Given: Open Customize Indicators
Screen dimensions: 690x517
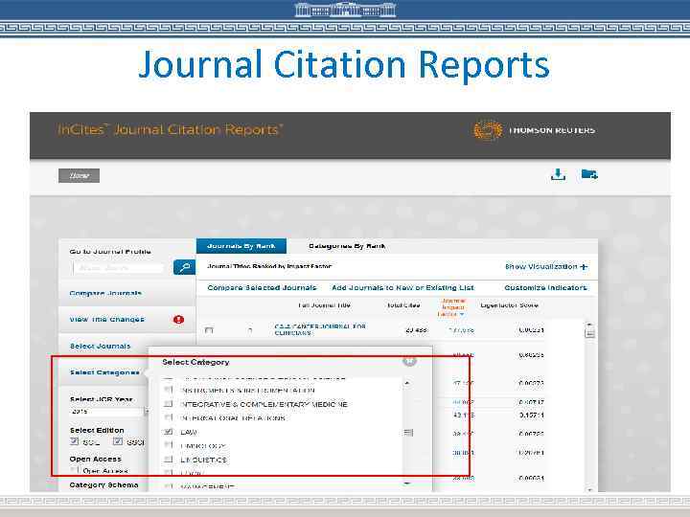Looking at the screenshot, I should coord(545,287).
